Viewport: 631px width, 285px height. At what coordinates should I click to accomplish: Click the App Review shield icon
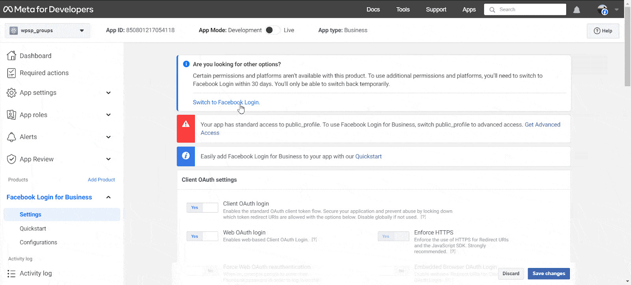(x=11, y=159)
